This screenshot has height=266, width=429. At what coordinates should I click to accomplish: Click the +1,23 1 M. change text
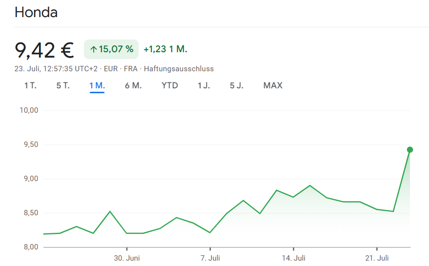pyautogui.click(x=165, y=49)
